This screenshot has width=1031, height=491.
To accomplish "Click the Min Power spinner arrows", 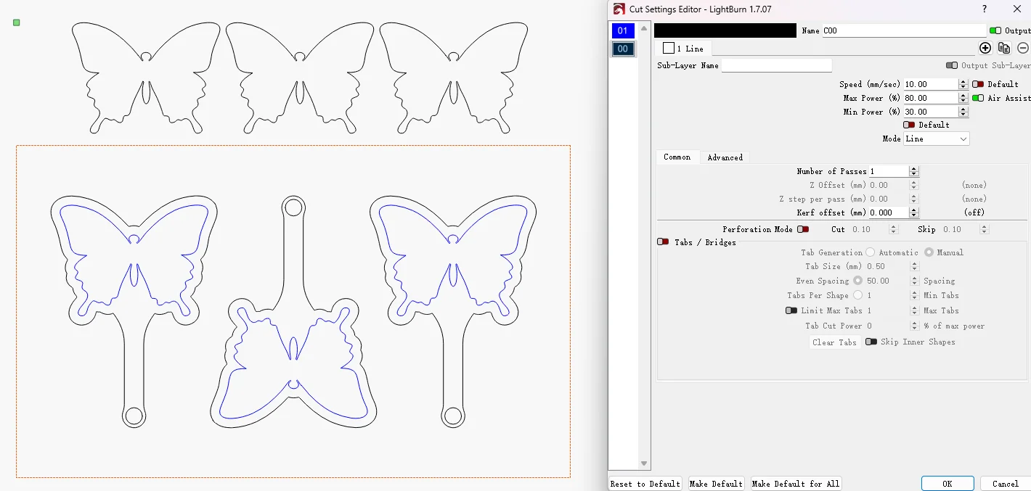I will tap(963, 112).
